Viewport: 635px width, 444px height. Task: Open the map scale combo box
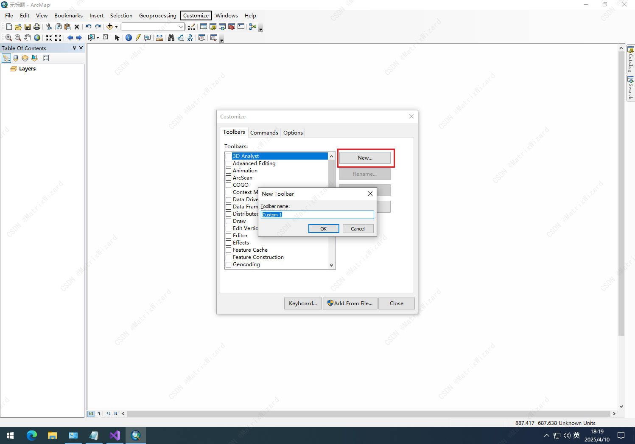153,27
